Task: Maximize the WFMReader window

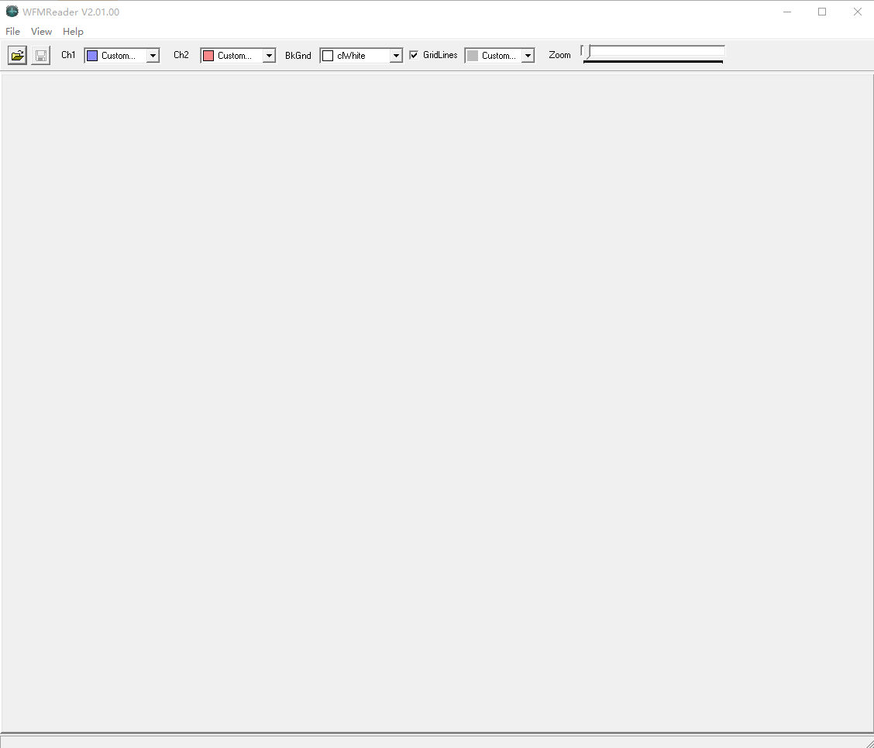Action: [x=822, y=12]
